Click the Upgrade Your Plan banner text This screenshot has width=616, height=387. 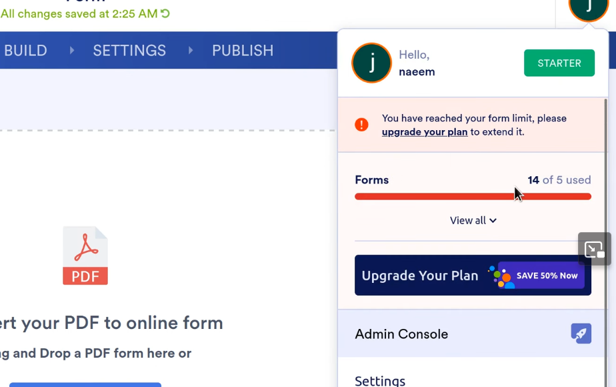[x=420, y=276]
